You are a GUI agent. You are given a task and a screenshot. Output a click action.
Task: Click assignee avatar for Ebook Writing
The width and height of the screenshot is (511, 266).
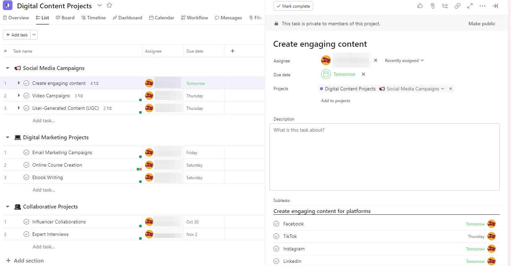click(x=149, y=177)
